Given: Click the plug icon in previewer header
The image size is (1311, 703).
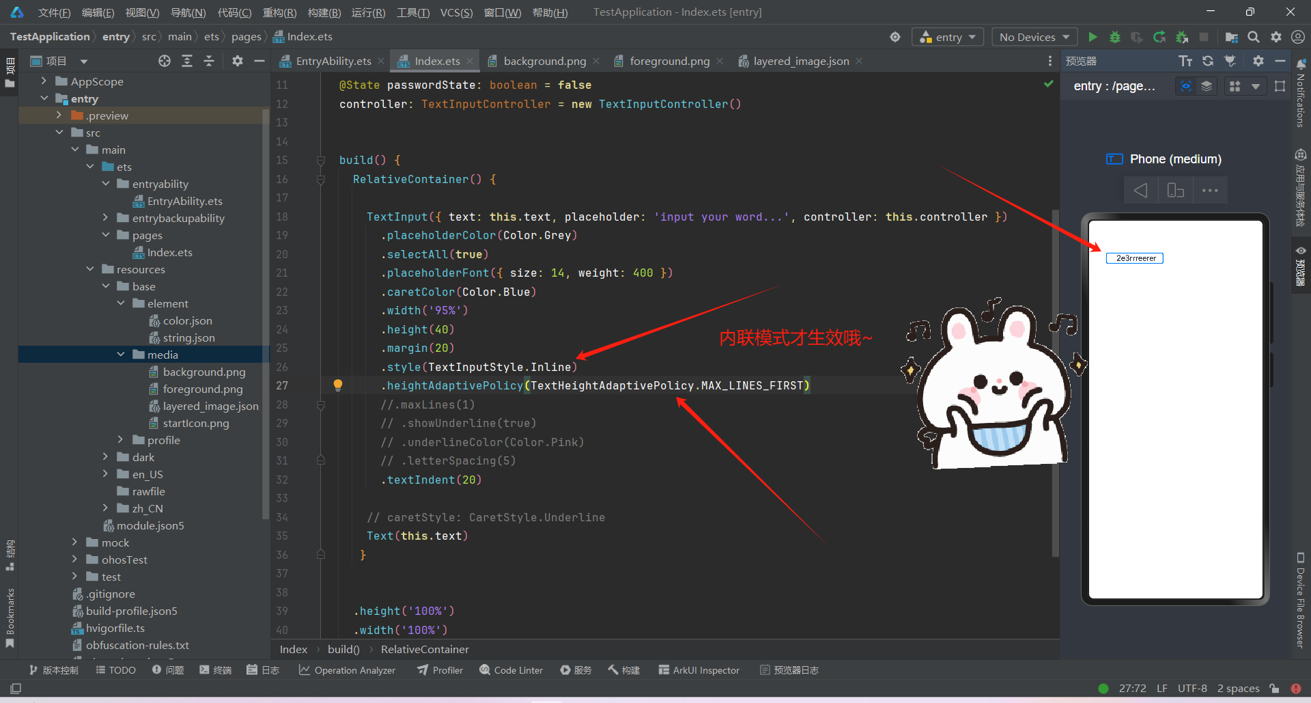Looking at the screenshot, I should click(x=1230, y=61).
